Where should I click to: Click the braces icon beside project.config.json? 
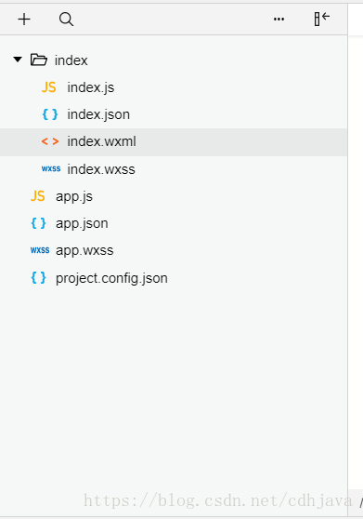pos(38,278)
